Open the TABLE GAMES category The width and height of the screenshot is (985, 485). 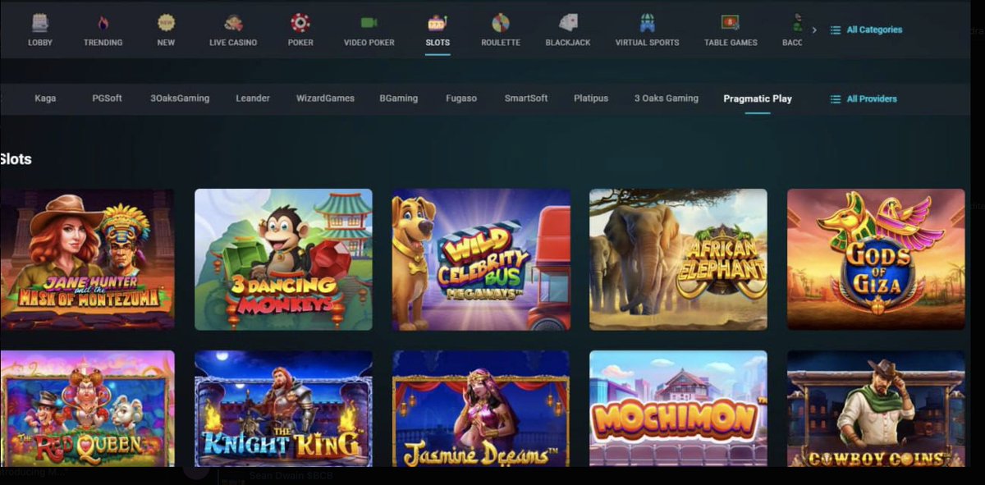[731, 43]
